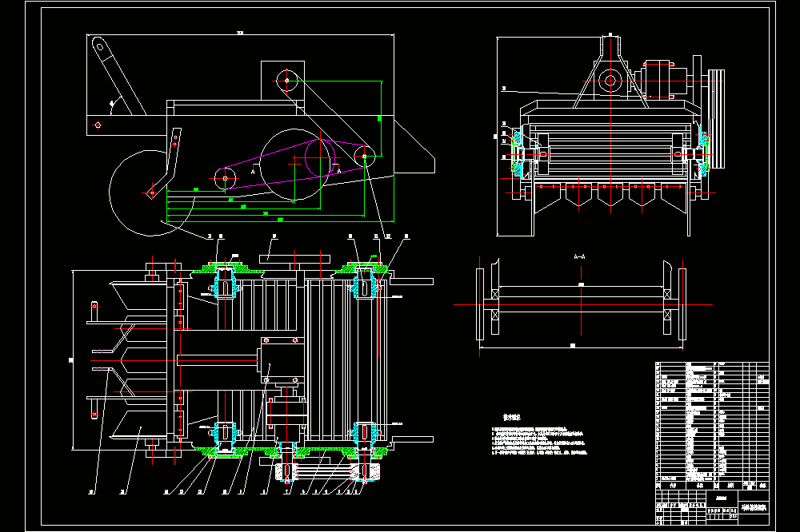Select the parts list table in the title block
The height and width of the screenshot is (532, 800).
[x=712, y=426]
